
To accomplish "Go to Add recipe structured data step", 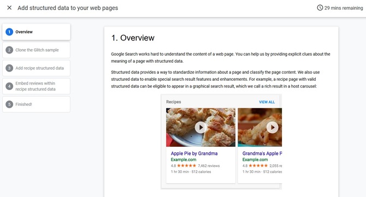I will coord(36,68).
